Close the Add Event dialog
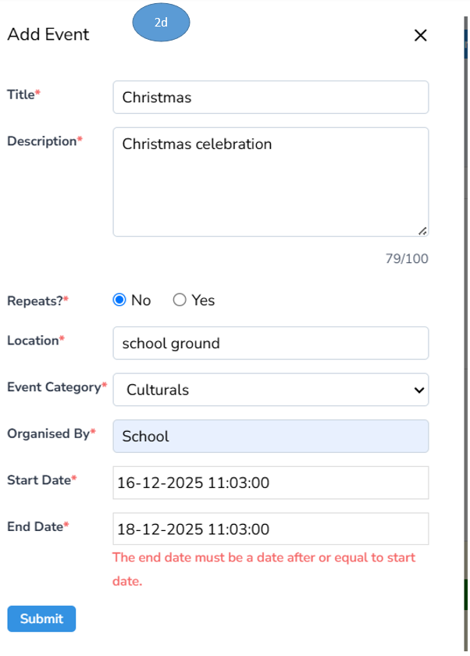Screen dimensions: 470x656 [421, 35]
